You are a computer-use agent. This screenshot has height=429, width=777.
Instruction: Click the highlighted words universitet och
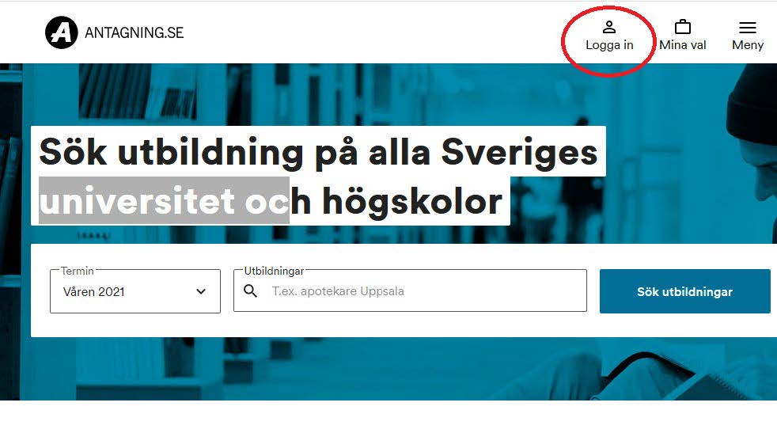pos(164,201)
